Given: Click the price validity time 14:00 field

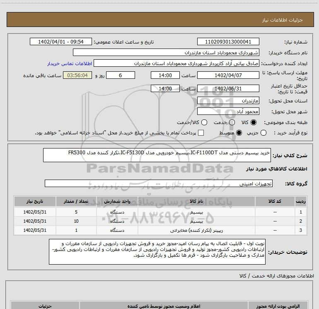Looking at the screenshot, I should (165, 88).
